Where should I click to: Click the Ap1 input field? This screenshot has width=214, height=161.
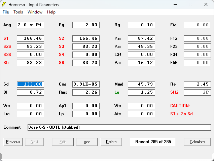(x=86, y=106)
